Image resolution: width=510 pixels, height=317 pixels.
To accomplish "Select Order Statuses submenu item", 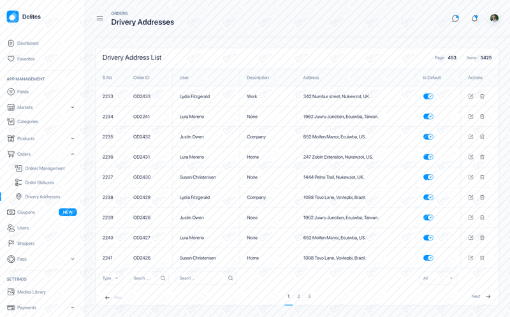I will tap(34, 182).
